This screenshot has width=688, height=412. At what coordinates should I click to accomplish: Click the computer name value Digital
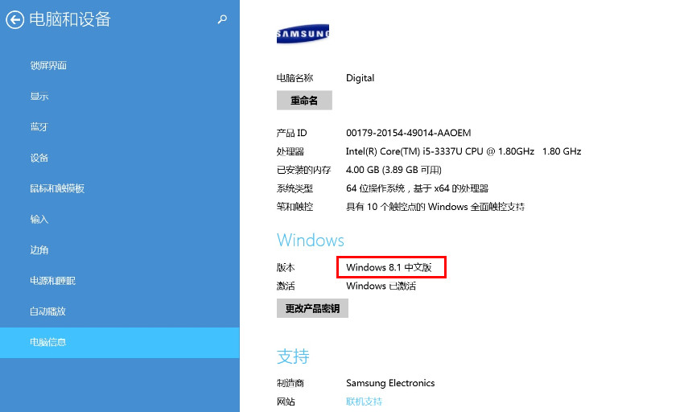click(360, 78)
